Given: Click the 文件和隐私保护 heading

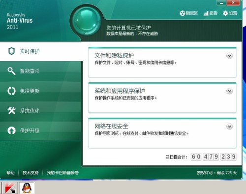Looking at the screenshot, I should pyautogui.click(x=114, y=56).
